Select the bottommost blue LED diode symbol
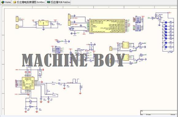The height and width of the screenshot is (117, 178). tap(166, 47)
